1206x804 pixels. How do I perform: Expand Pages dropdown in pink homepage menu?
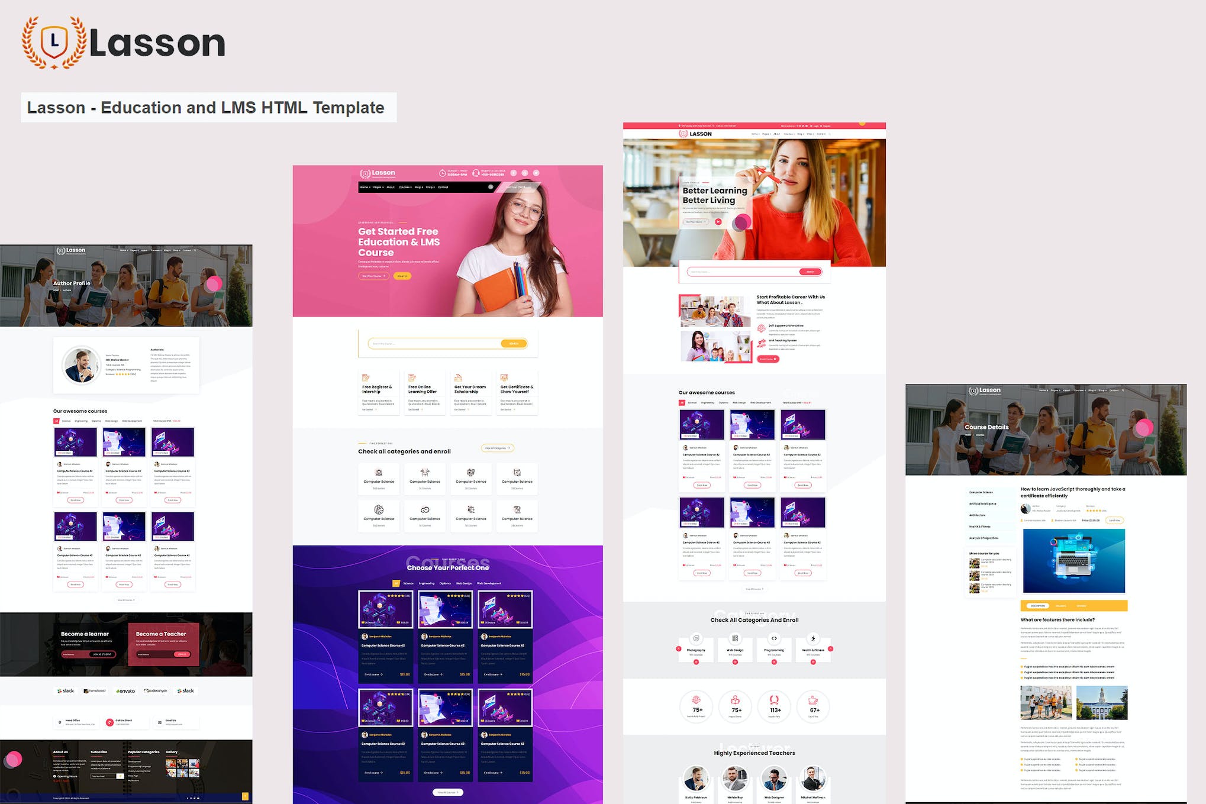pyautogui.click(x=377, y=187)
